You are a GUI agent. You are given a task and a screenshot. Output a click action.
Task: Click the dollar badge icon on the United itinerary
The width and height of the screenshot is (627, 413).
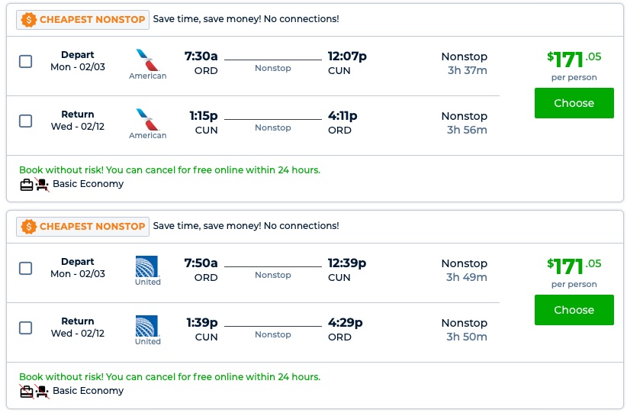29,226
